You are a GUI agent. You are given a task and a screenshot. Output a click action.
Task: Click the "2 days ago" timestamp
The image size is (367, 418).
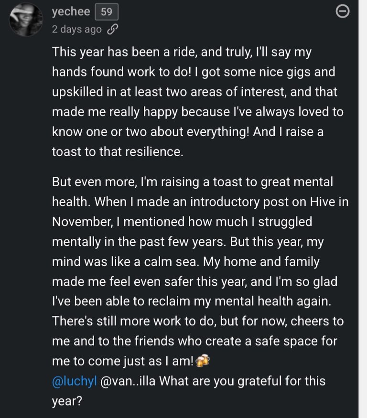click(x=76, y=29)
